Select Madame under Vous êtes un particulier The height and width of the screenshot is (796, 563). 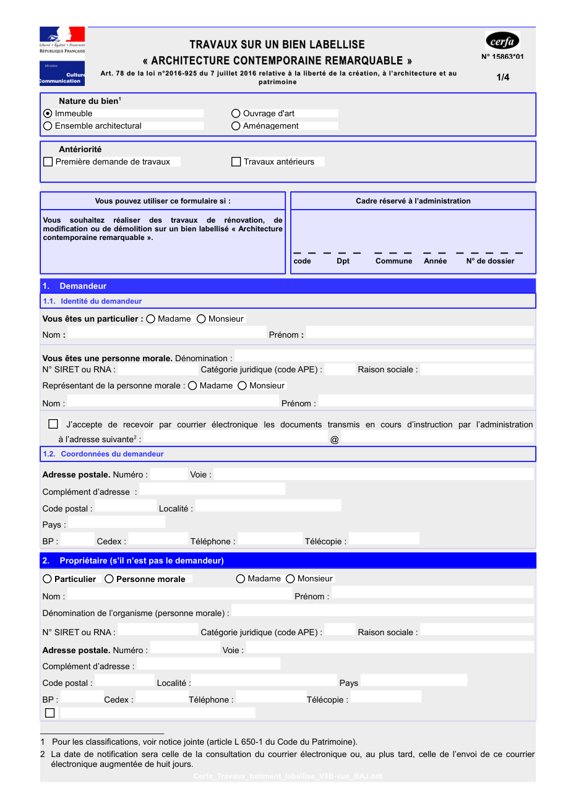[x=151, y=319]
